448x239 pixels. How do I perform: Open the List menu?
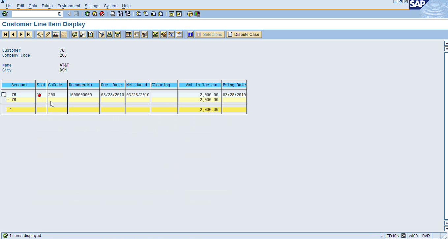click(x=9, y=6)
